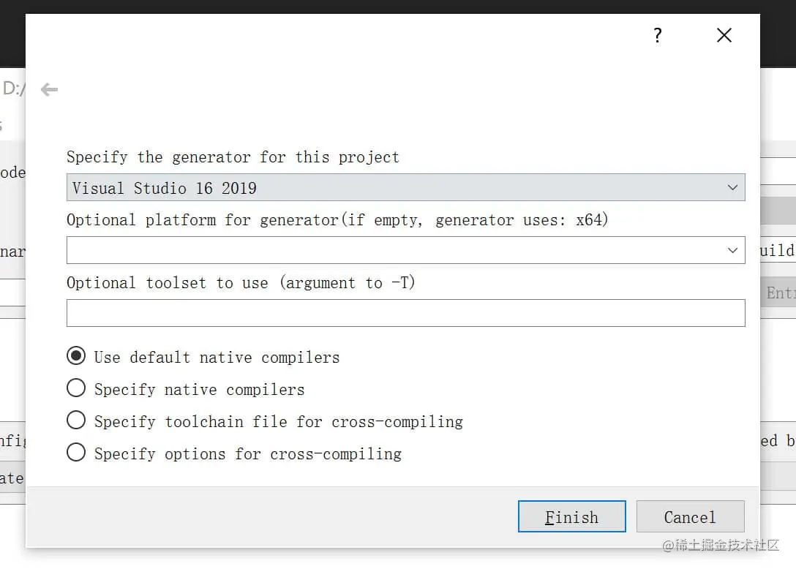Open the generator list showing Visual Studio 16 2019
Viewport: 796px width, 569px height.
(406, 187)
